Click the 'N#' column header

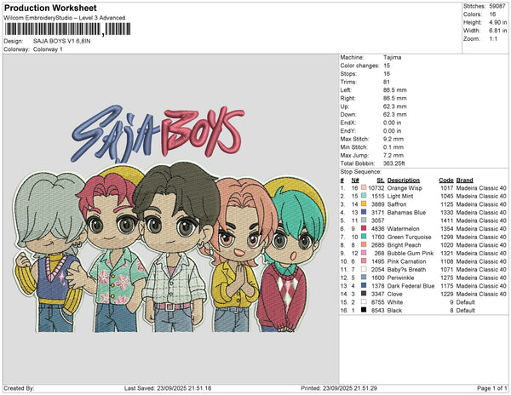pyautogui.click(x=355, y=180)
